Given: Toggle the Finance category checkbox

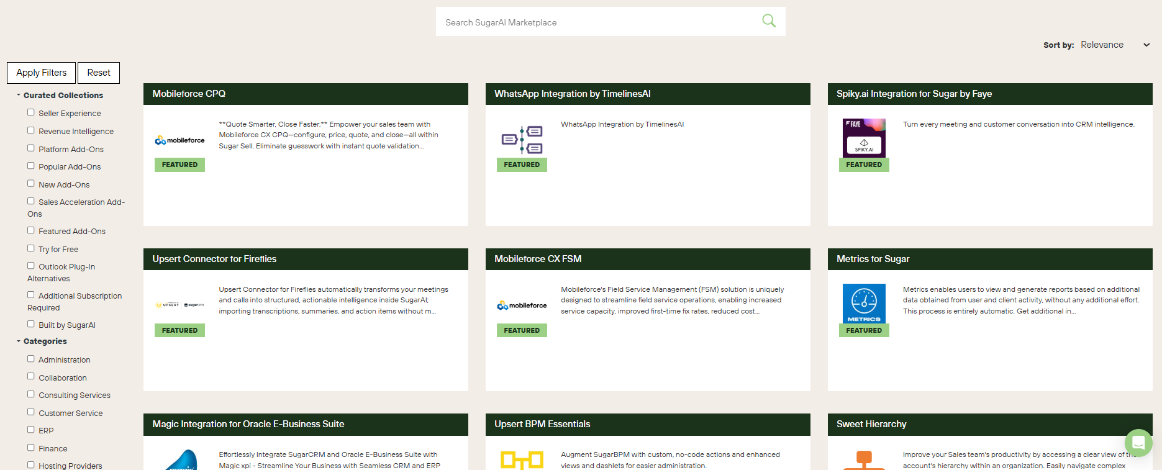Looking at the screenshot, I should 31,448.
